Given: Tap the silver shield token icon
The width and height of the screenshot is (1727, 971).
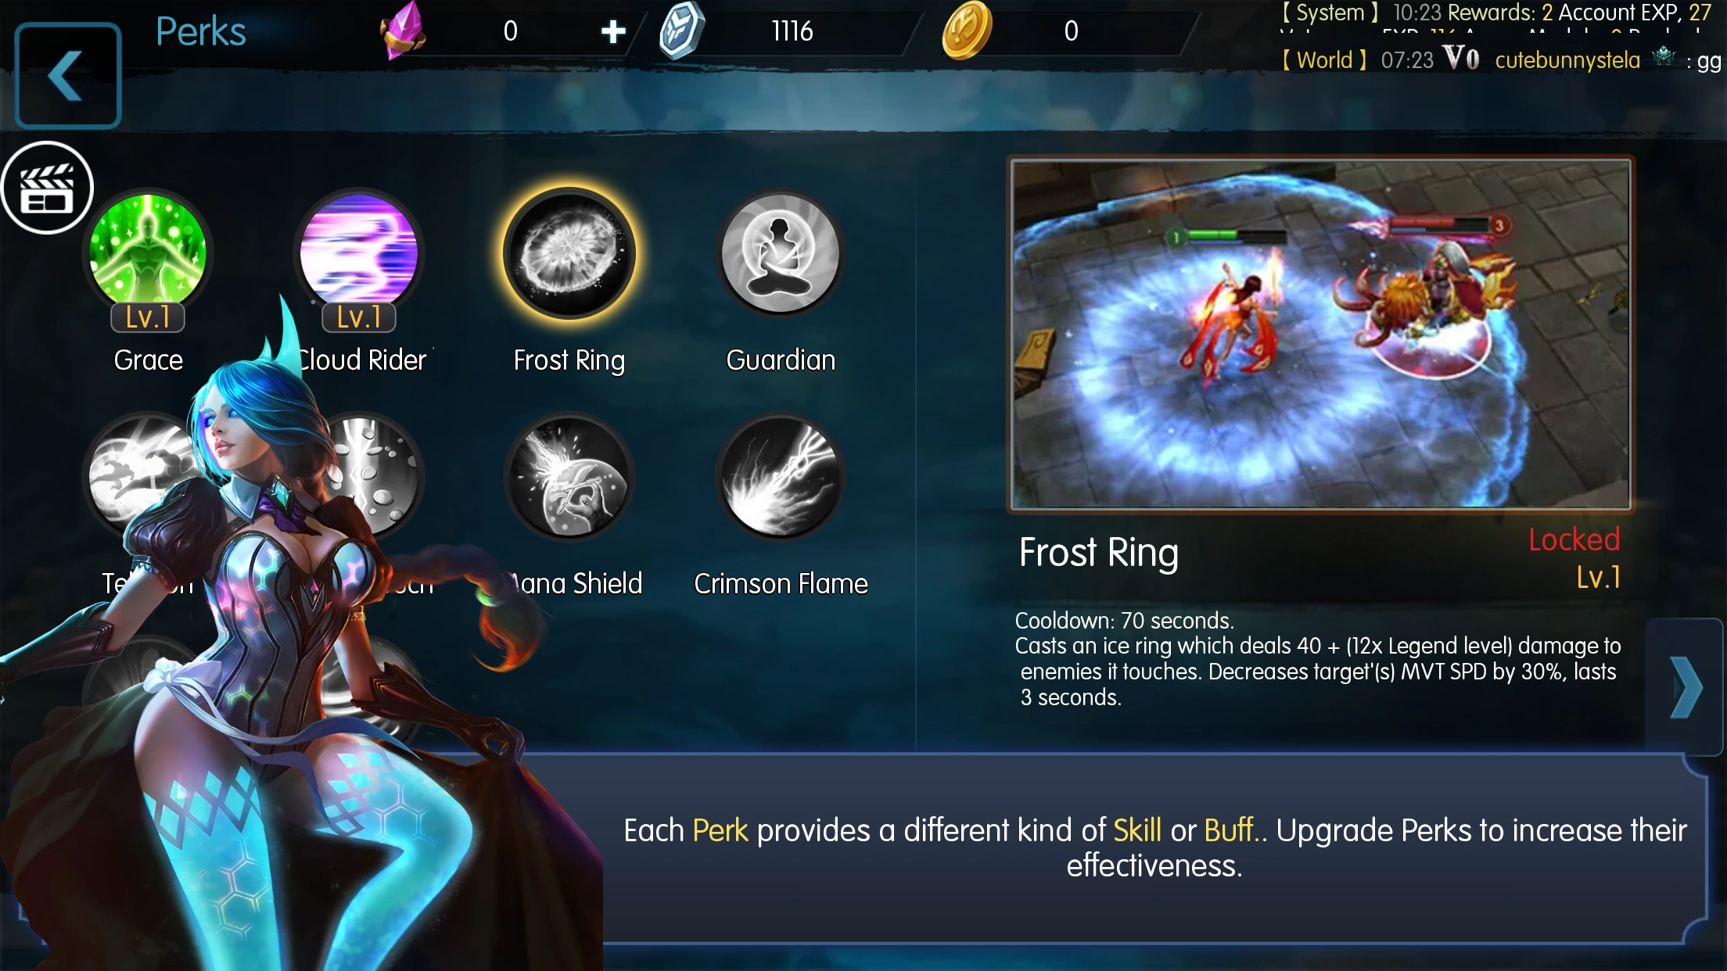Looking at the screenshot, I should coord(681,31).
